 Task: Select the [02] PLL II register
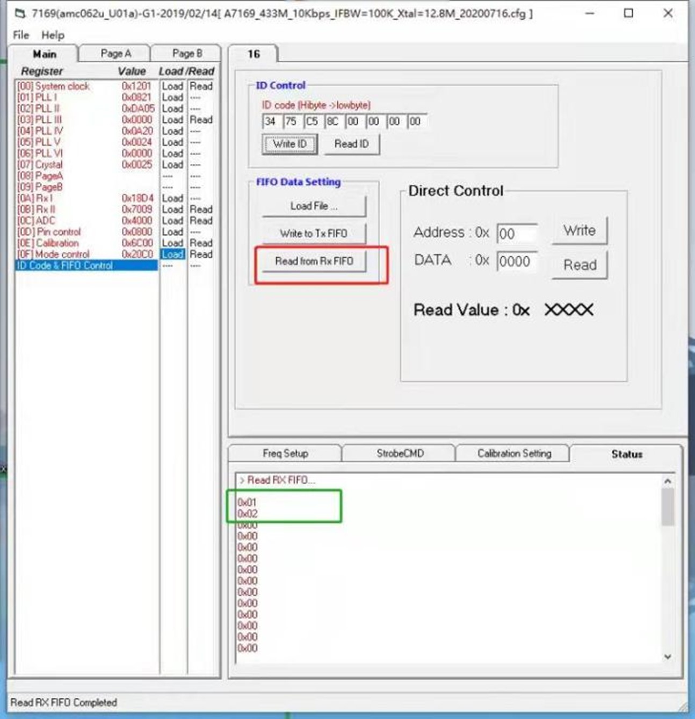coord(39,108)
